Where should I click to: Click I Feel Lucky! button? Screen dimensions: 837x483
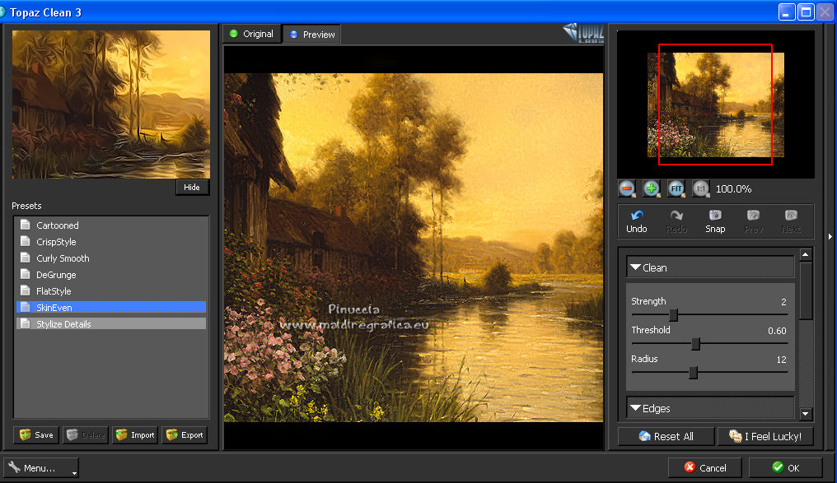click(x=765, y=436)
